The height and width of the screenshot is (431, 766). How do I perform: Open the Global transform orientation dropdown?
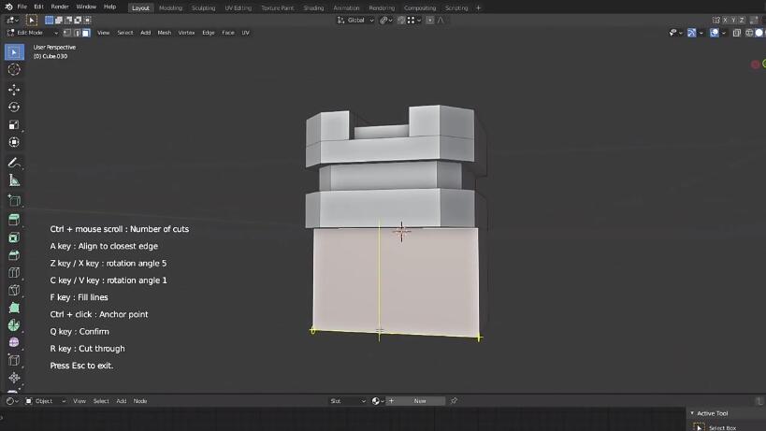pos(355,20)
